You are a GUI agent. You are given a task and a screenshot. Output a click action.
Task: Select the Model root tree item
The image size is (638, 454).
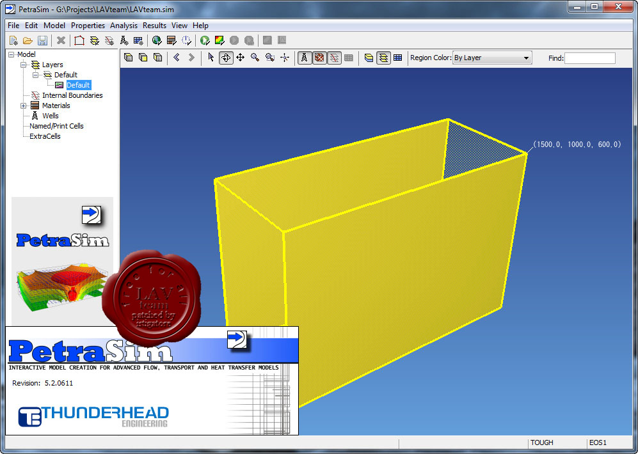point(26,54)
